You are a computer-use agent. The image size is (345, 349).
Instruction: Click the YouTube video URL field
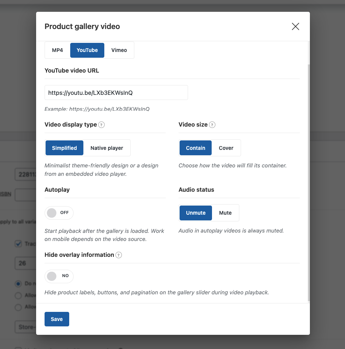coord(116,92)
